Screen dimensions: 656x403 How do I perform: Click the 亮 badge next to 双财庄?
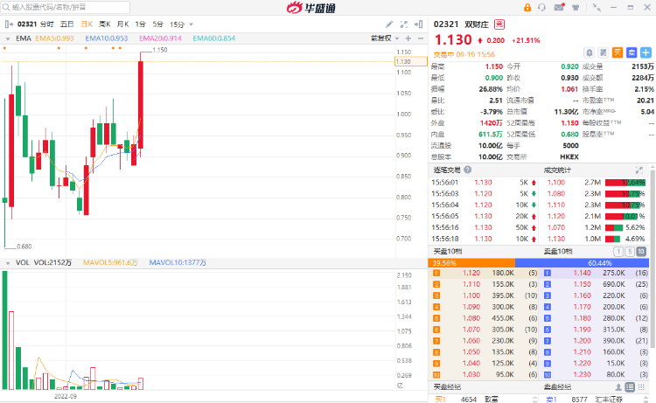coord(499,24)
